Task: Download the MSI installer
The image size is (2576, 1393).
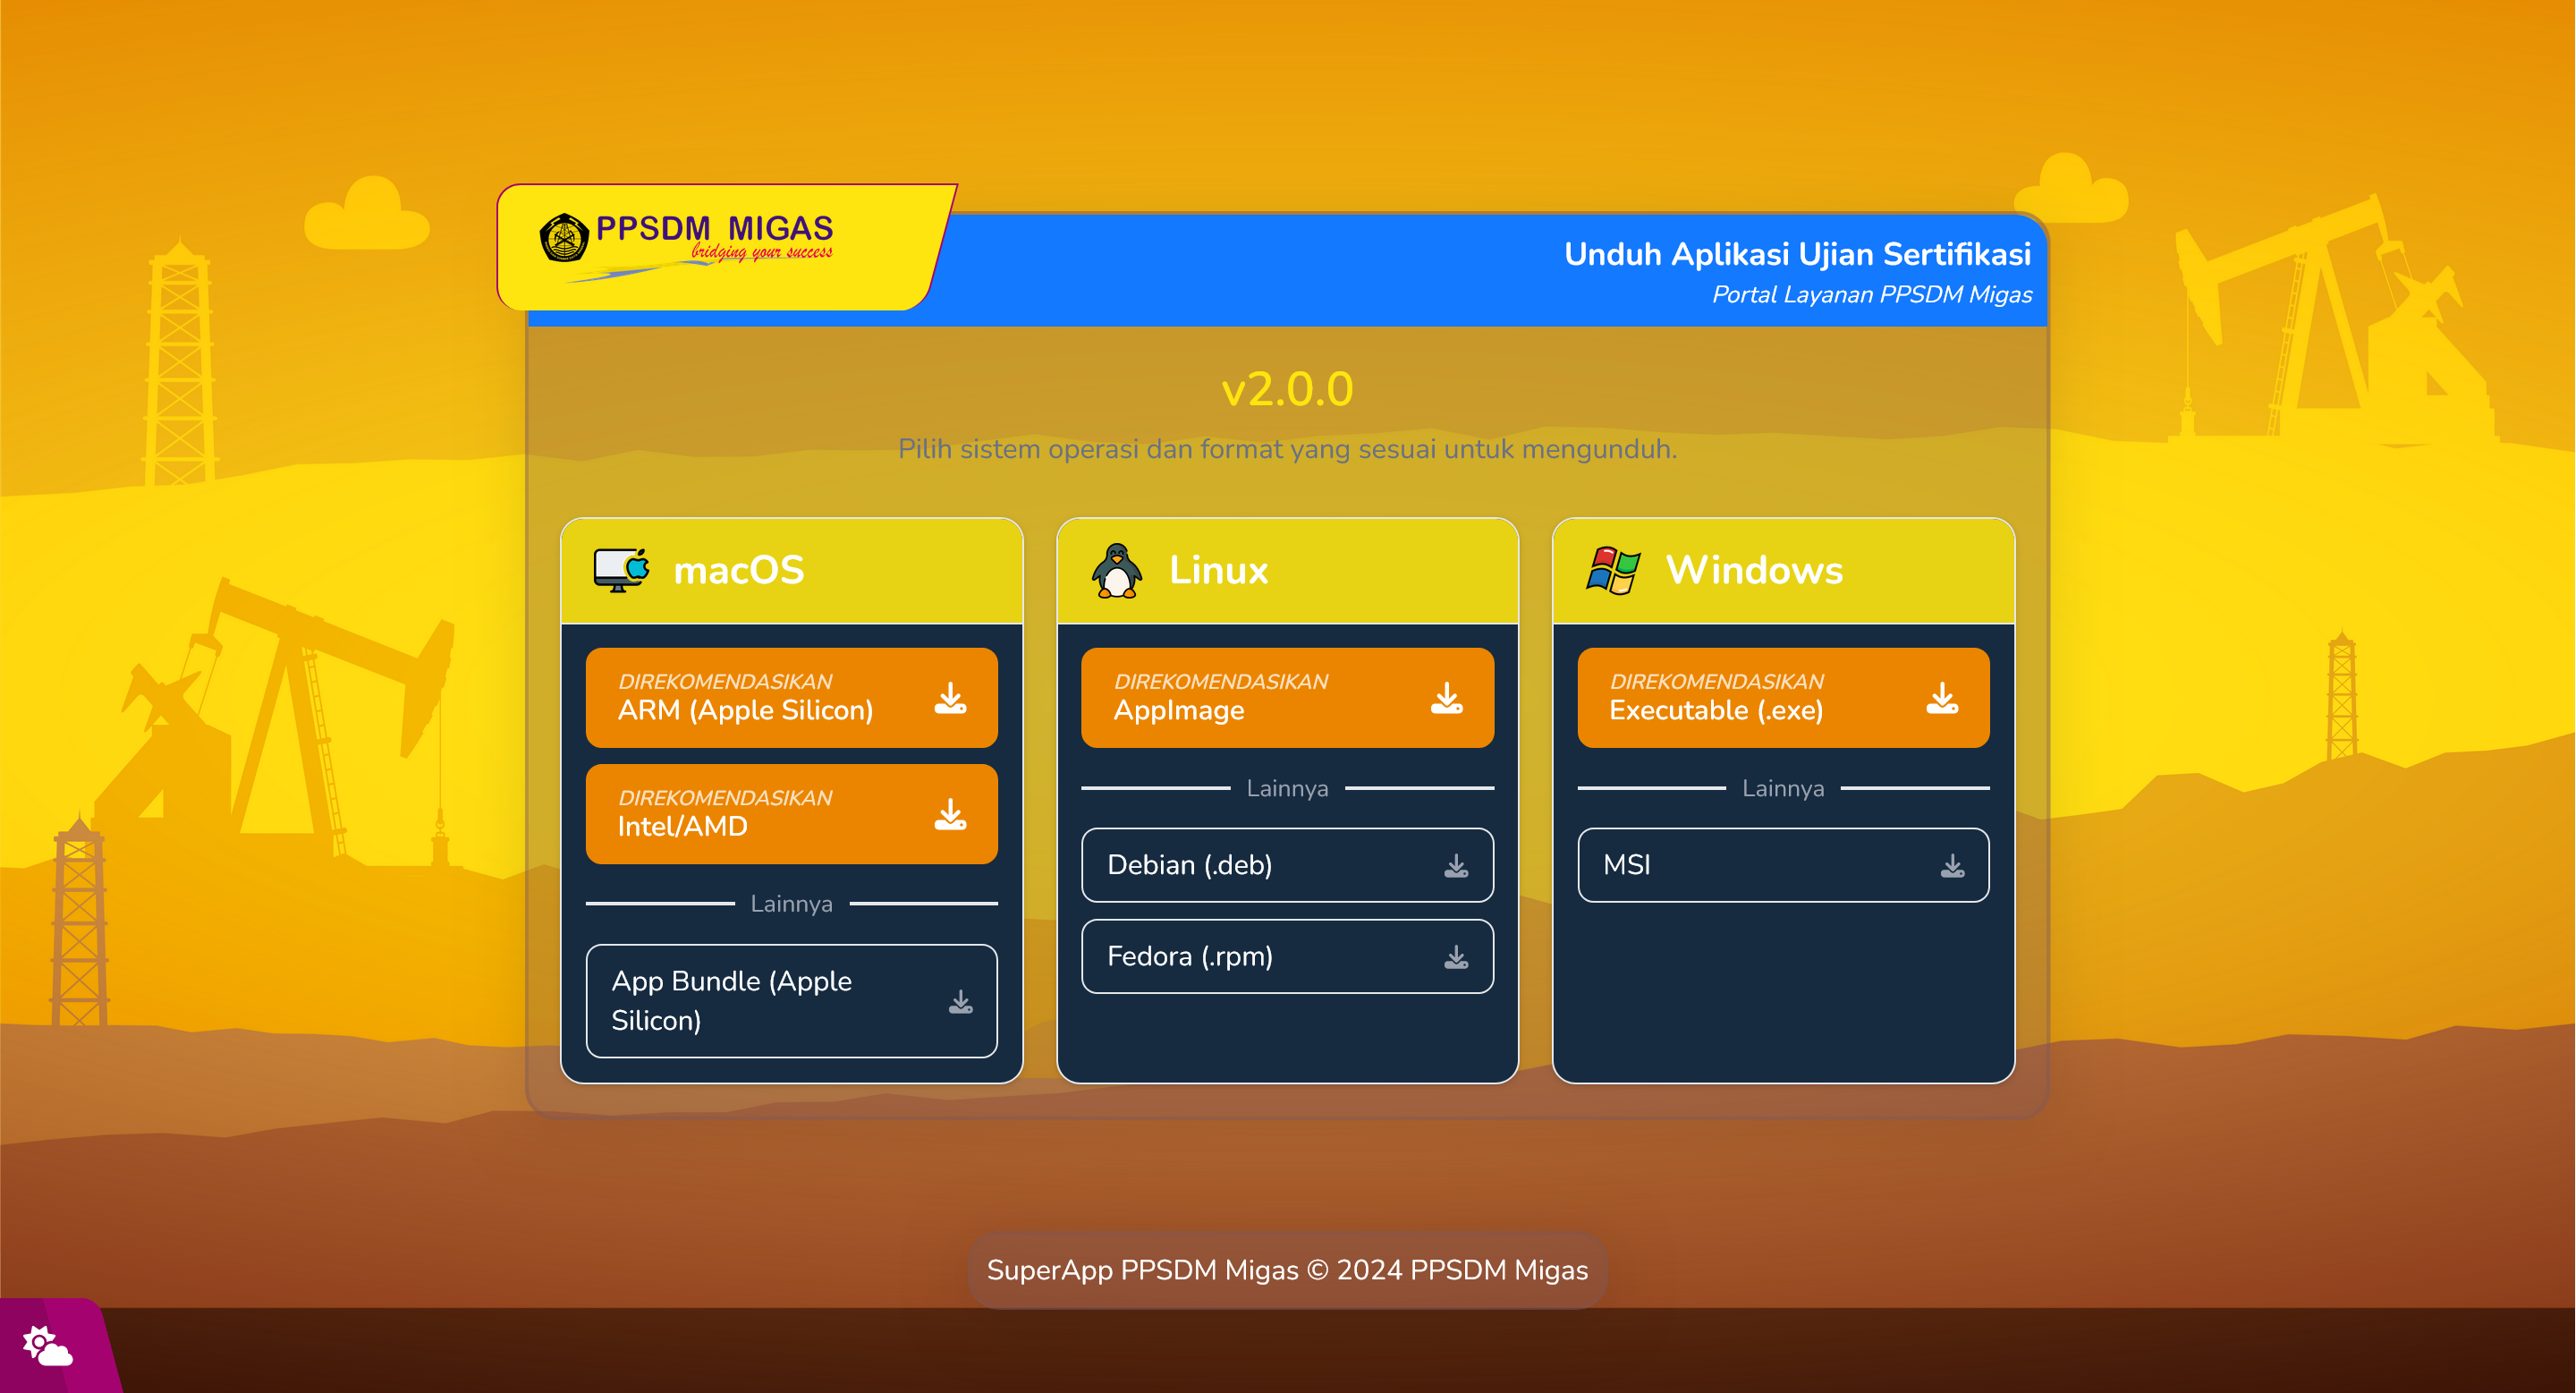Action: point(1783,865)
